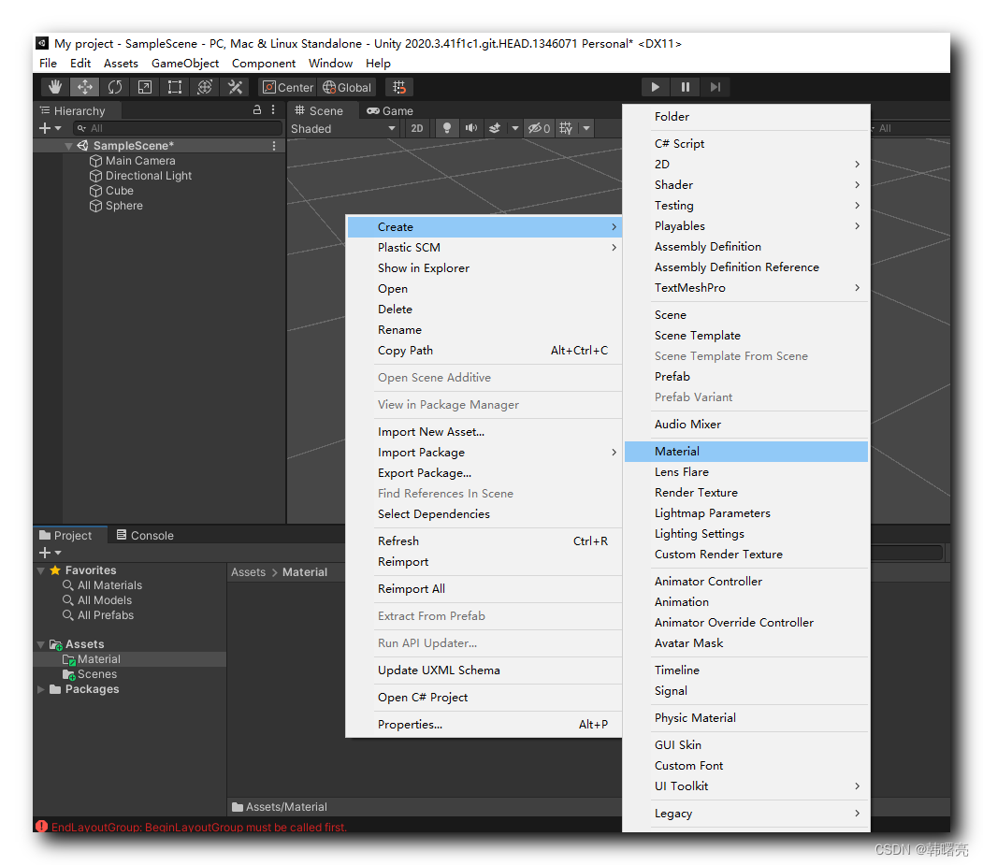Choose Folder in Create submenu
This screenshot has height=865, width=983.
pos(746,117)
